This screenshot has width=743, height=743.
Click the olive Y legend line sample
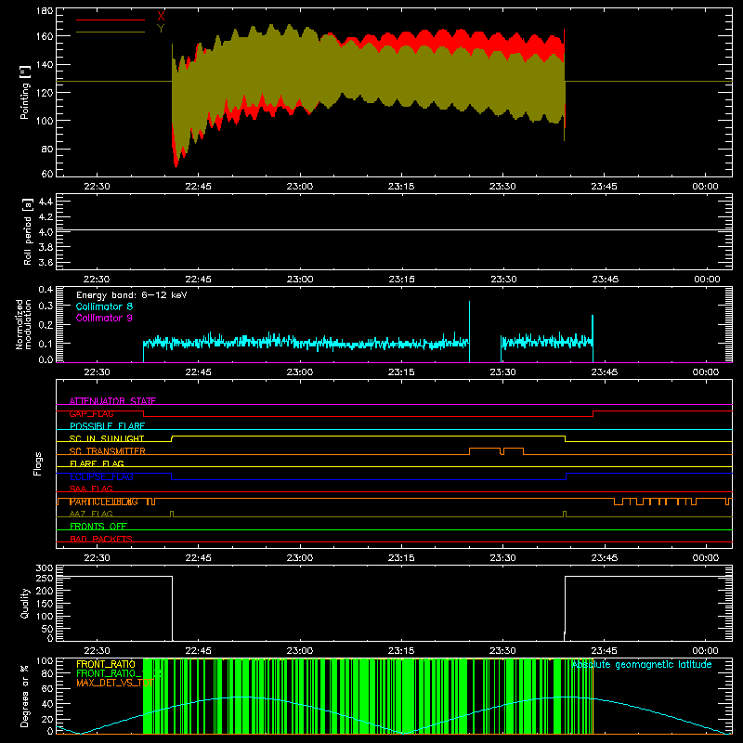click(x=111, y=33)
